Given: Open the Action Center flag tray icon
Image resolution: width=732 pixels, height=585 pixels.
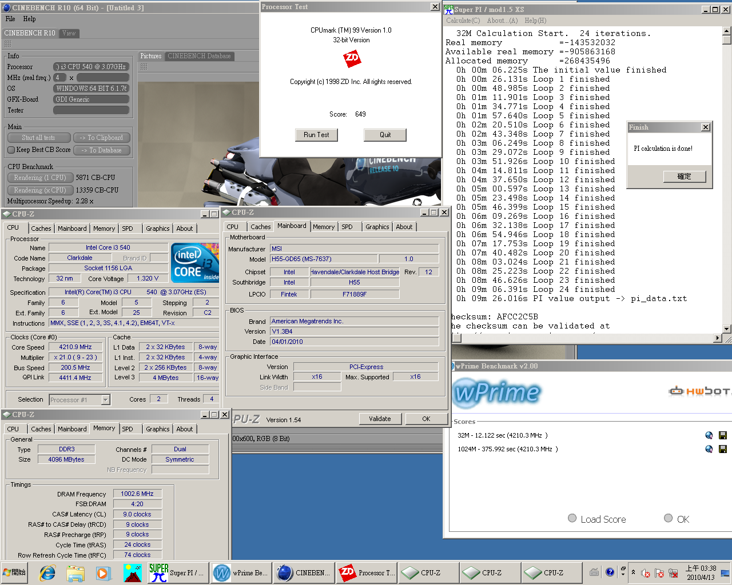Looking at the screenshot, I should [x=659, y=573].
